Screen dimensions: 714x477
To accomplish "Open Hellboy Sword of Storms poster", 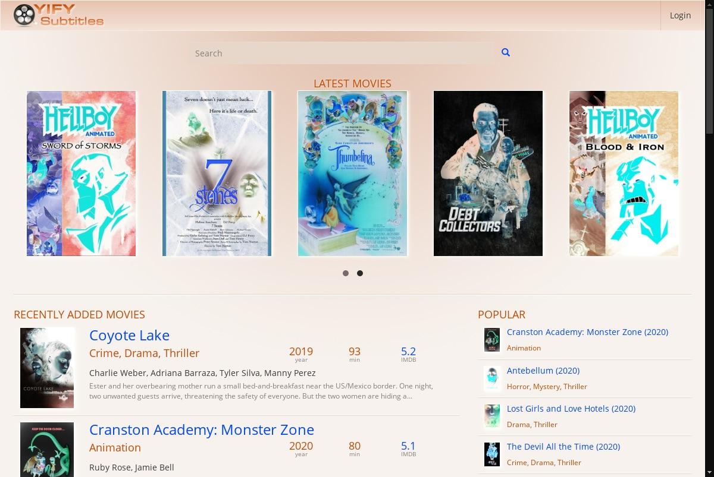I will tap(82, 173).
